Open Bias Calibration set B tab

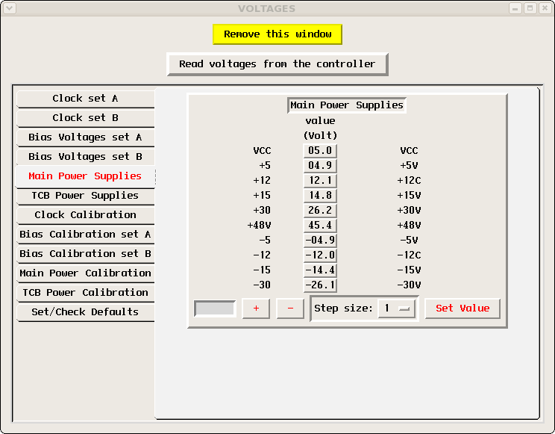(85, 254)
